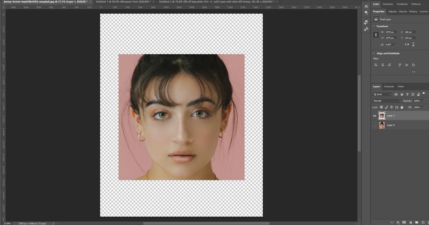
Task: Click the X position field
Action: pyautogui.click(x=410, y=32)
